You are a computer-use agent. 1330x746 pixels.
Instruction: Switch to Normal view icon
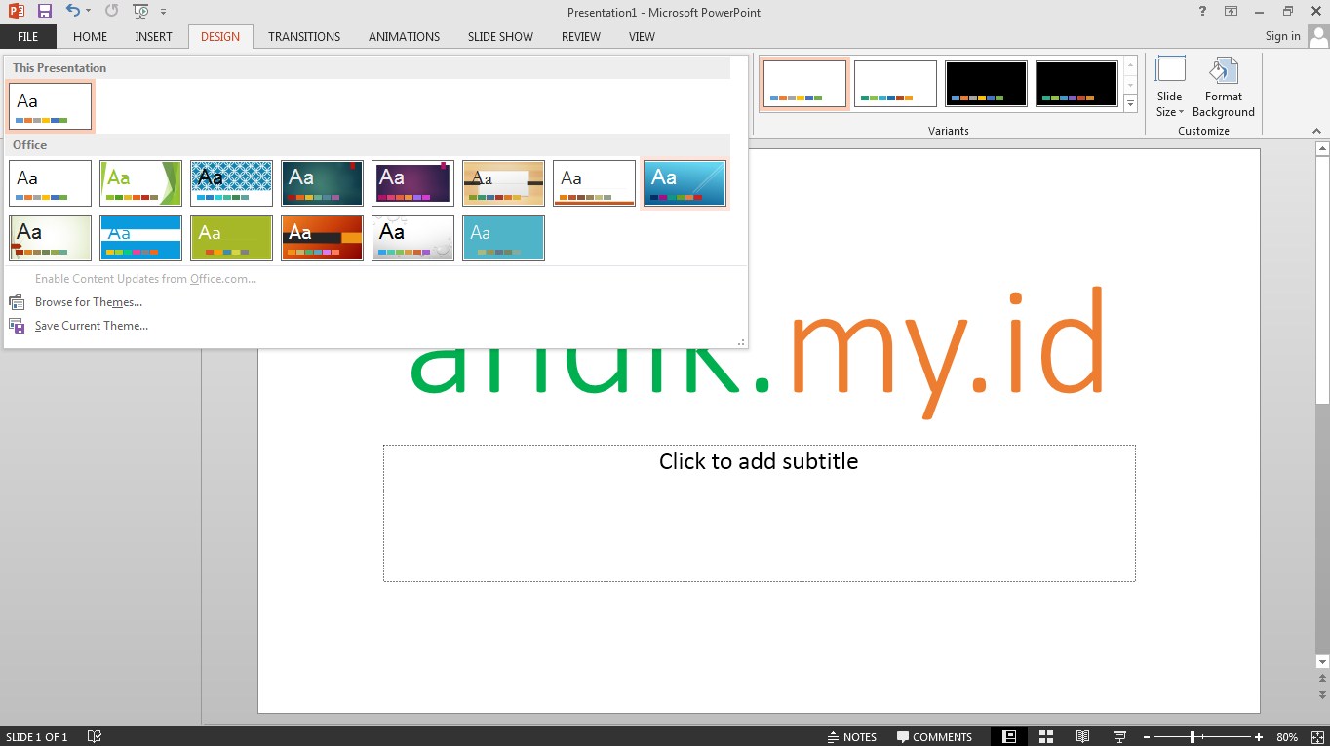(x=1009, y=736)
